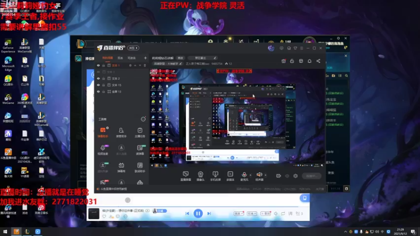420x236 pixels.
Task: Add a 直播屏幕 screen capture source
Action: pyautogui.click(x=186, y=176)
